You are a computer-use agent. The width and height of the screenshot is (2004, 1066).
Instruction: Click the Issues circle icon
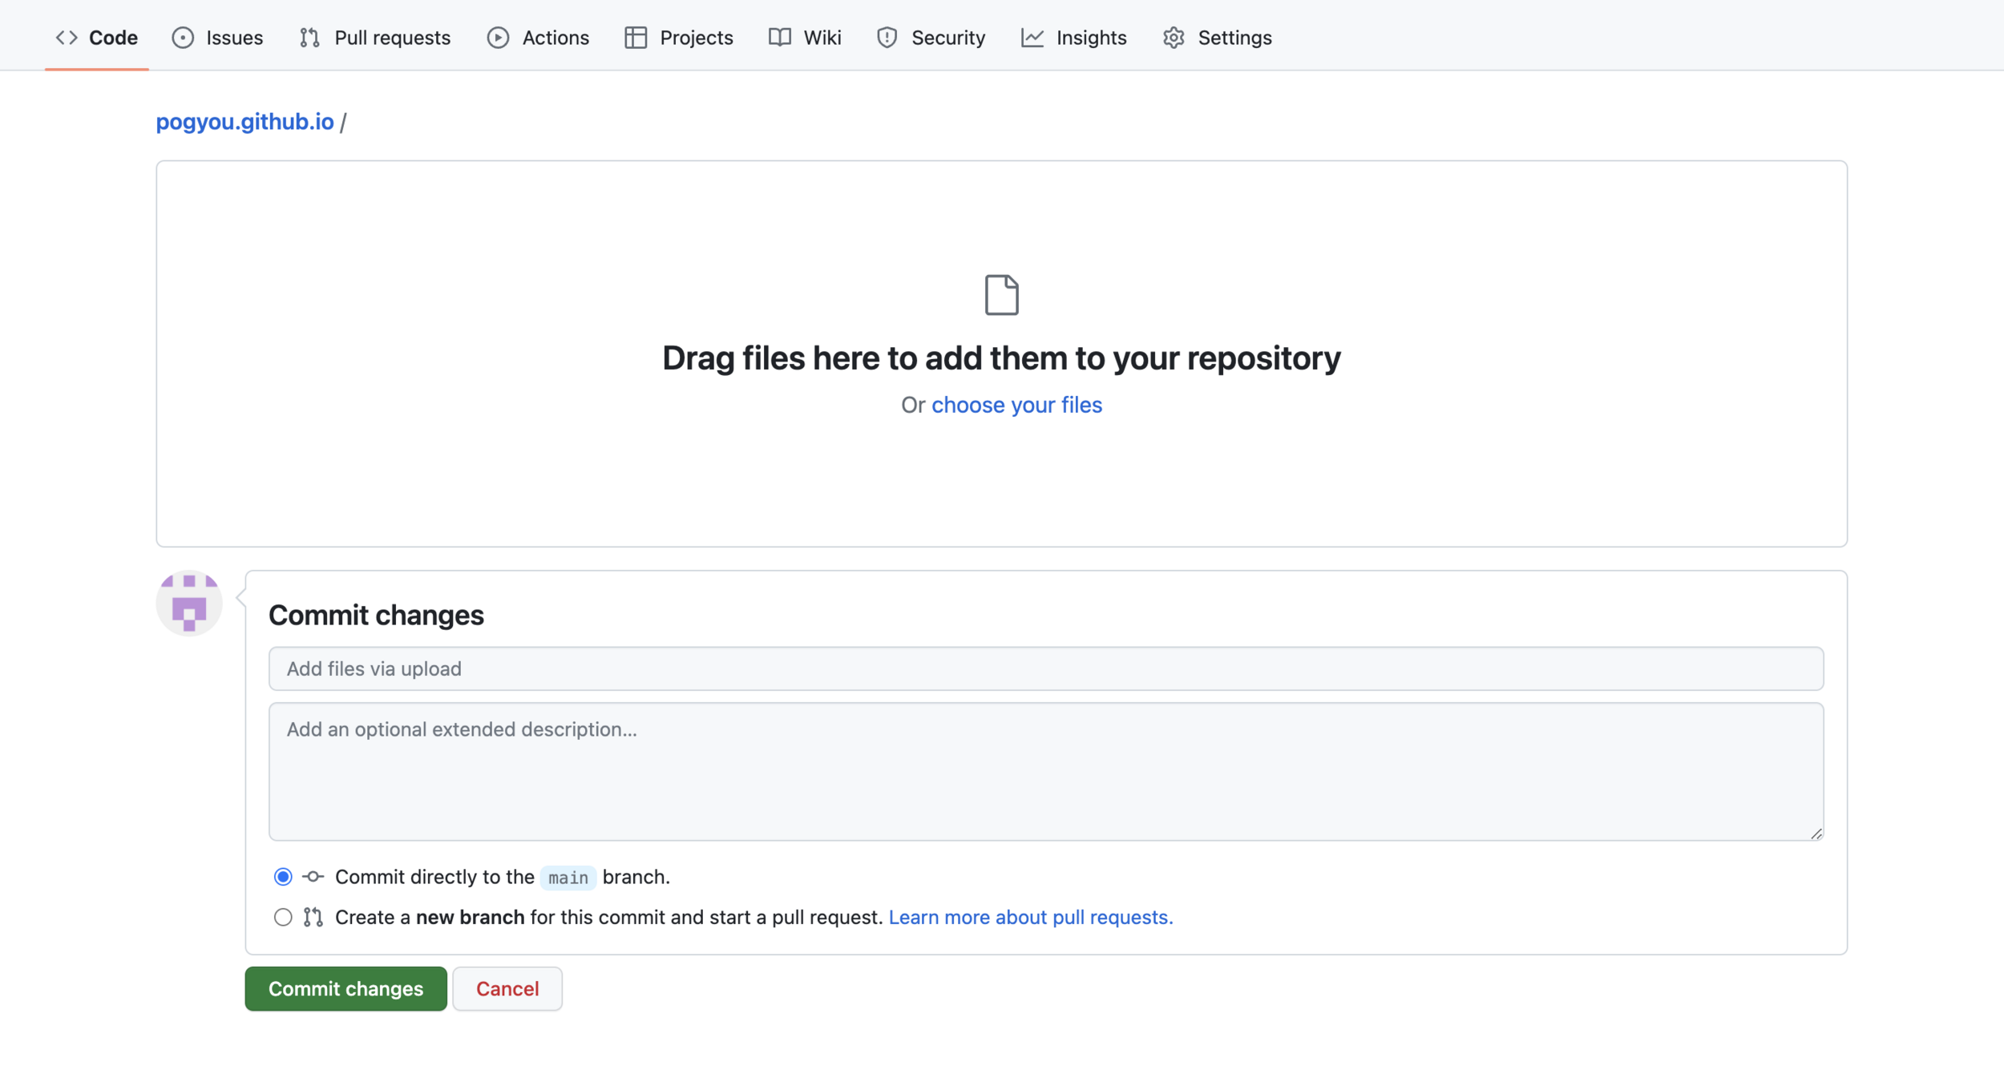tap(183, 38)
